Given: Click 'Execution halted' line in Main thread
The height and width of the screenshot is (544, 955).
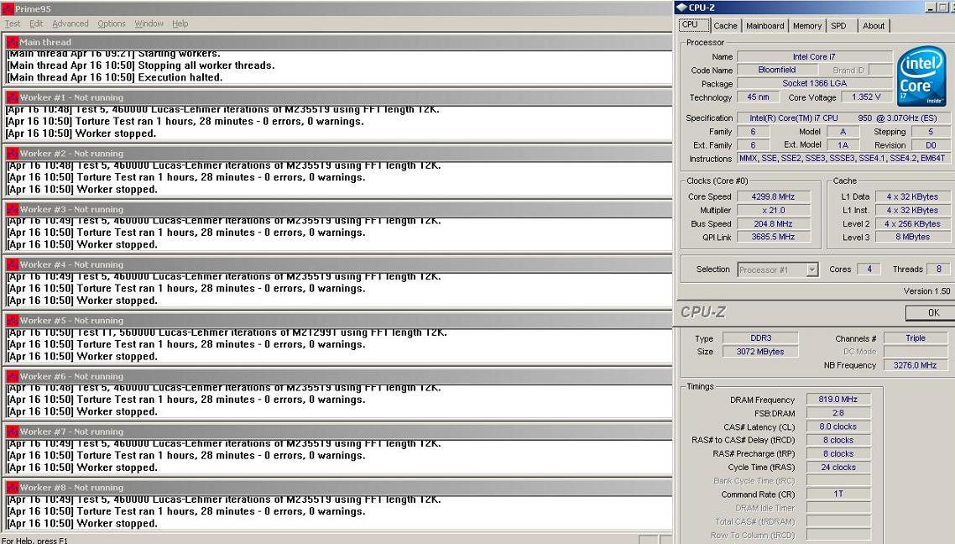Looking at the screenshot, I should pyautogui.click(x=115, y=77).
